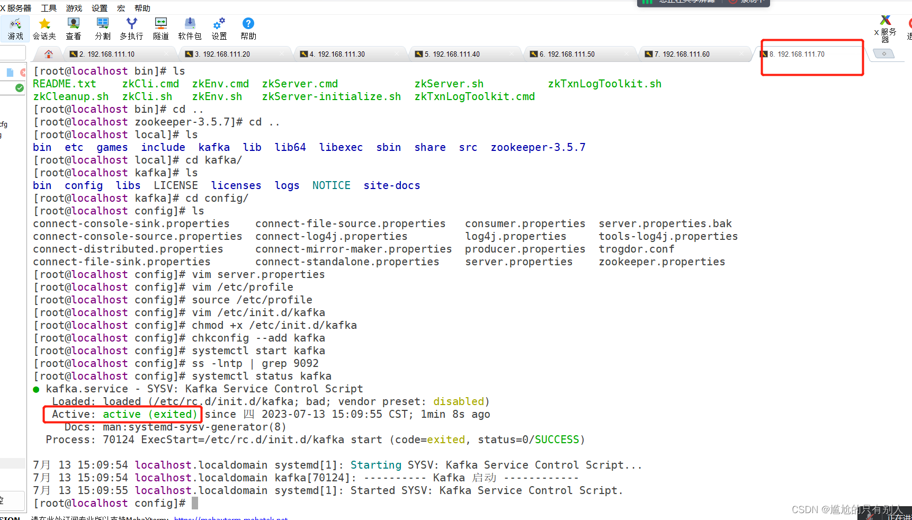Open the 工具 menu
The width and height of the screenshot is (912, 520).
click(49, 8)
